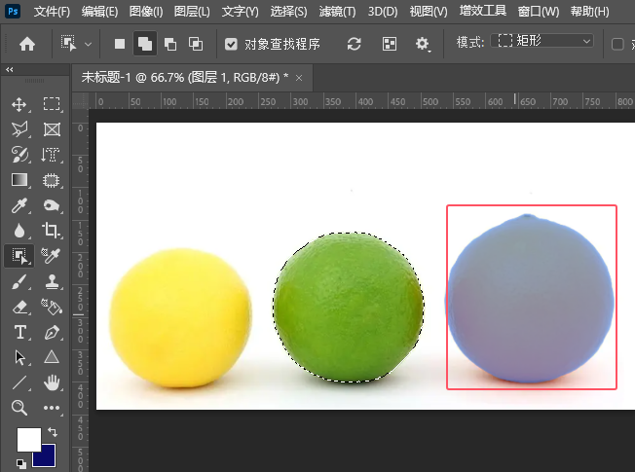Open the 3D(D) menu
The width and height of the screenshot is (635, 472).
[x=383, y=12]
